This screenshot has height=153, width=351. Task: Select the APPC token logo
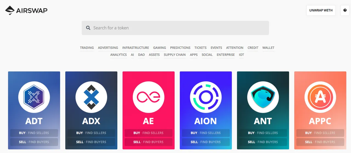coord(320,97)
